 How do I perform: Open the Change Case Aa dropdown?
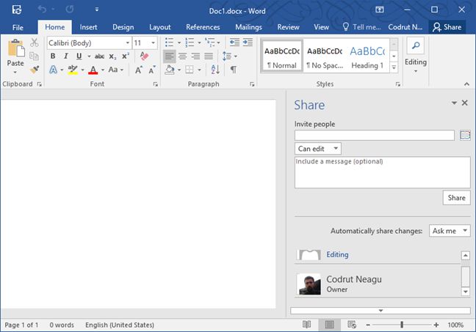[116, 70]
